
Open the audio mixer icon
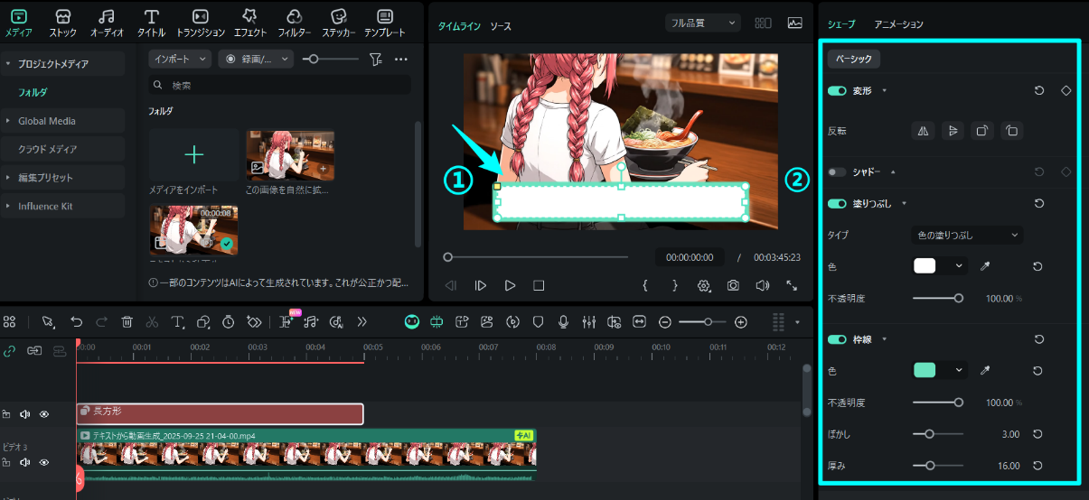[x=589, y=322]
